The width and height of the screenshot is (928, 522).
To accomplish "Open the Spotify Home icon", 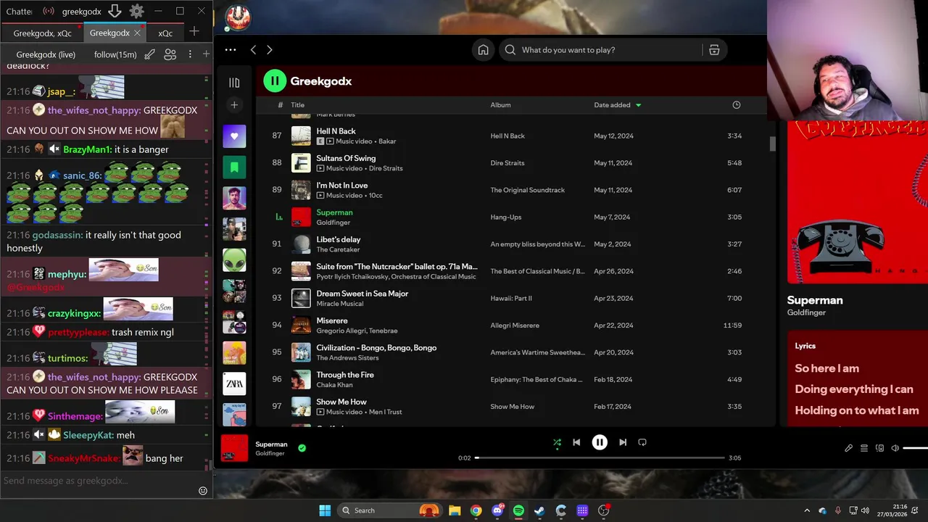I will click(x=483, y=50).
